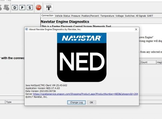This screenshot has width=162, height=119.
Task: Click the info icon in About dialog title
Action: click(26, 29)
